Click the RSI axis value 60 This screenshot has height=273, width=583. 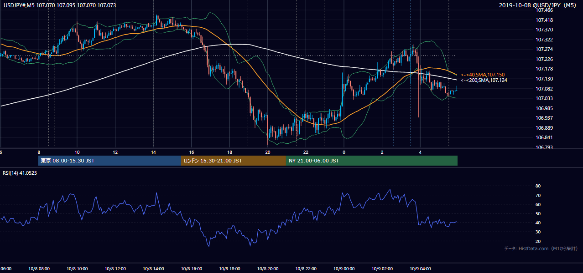[538, 204]
